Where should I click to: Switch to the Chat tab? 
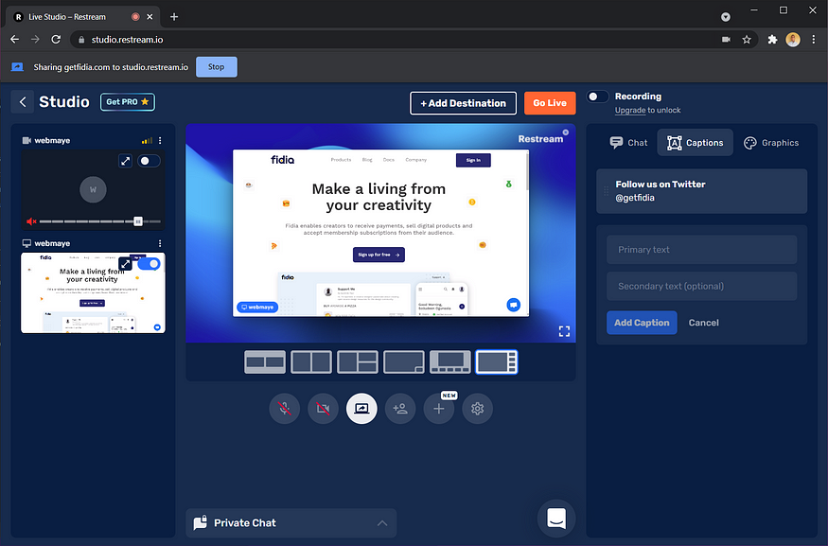click(x=628, y=143)
